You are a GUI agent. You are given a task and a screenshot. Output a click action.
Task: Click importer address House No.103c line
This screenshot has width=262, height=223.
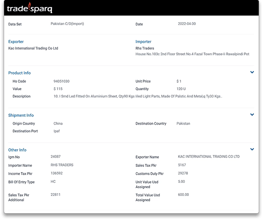(x=192, y=54)
